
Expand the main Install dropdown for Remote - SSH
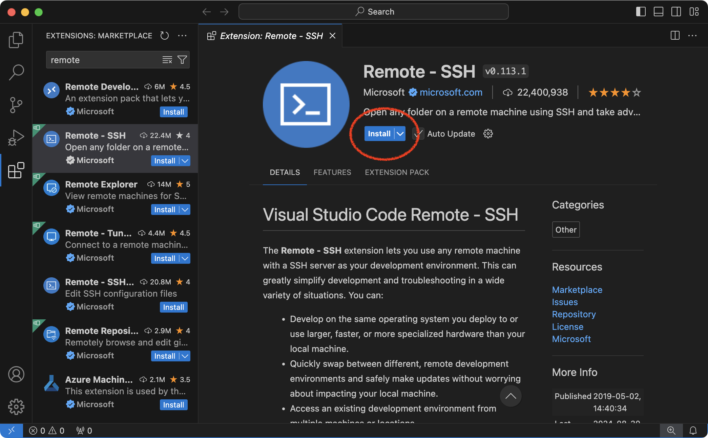(400, 134)
